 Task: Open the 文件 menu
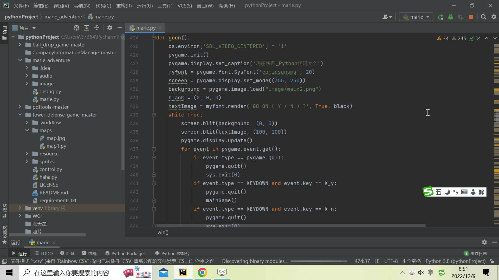click(21, 6)
